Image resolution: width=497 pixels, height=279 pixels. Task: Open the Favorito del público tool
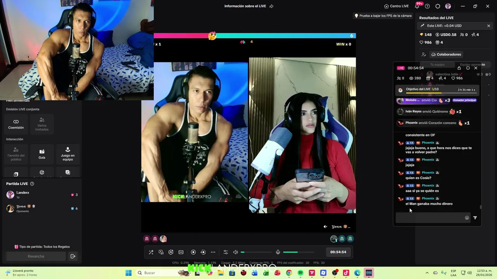16,154
